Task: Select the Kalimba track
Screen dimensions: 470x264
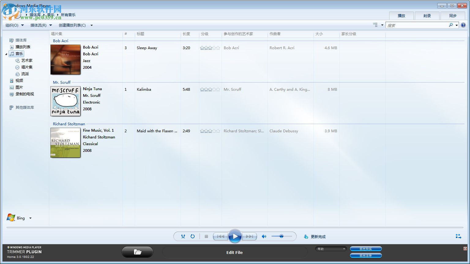Action: (144, 90)
